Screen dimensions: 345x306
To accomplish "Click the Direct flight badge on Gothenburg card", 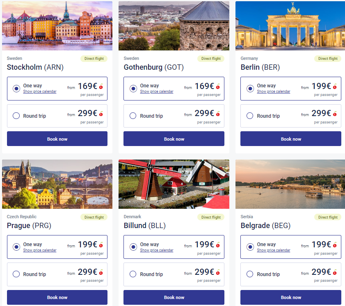I will pyautogui.click(x=211, y=59).
